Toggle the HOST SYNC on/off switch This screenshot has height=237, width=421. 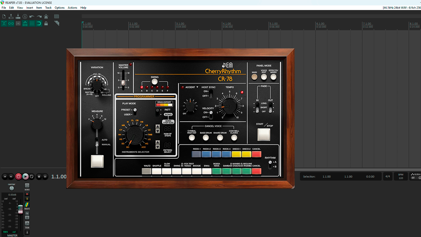[211, 94]
